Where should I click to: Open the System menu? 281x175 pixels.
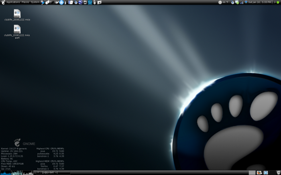(35, 2)
